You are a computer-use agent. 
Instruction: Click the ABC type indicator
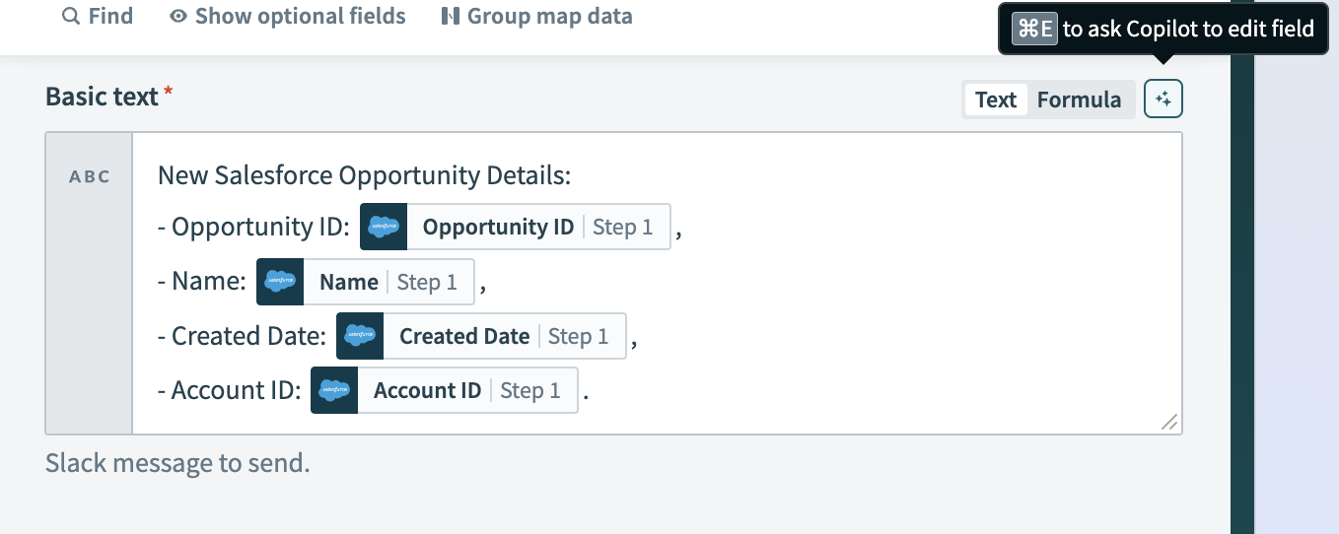pos(90,177)
